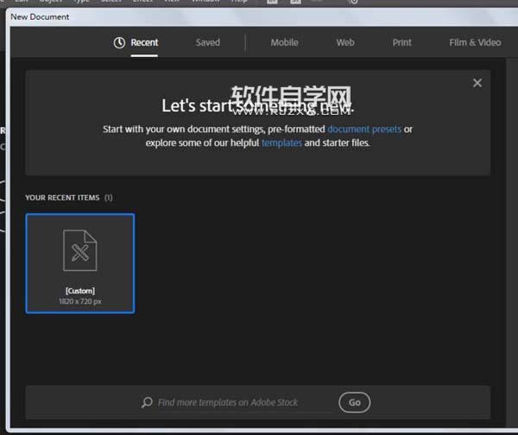Viewport: 518px width, 435px height.
Task: Click the clock icon beside Recent
Action: pyautogui.click(x=119, y=42)
